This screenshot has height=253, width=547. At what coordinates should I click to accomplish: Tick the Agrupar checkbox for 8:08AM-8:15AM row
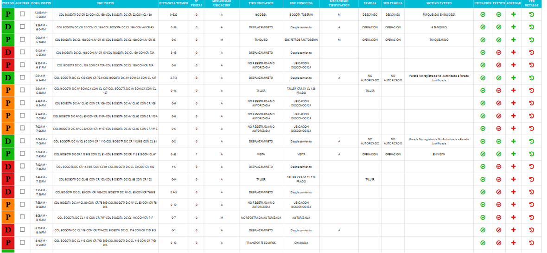[x=22, y=217]
